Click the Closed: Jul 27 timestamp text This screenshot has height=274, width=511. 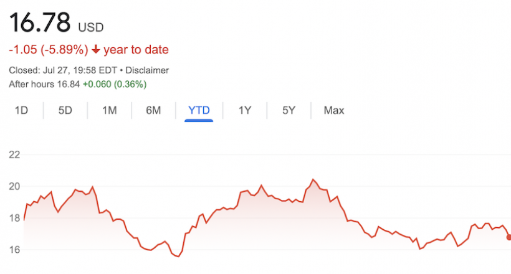tap(55, 70)
